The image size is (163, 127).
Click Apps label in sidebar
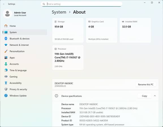[12, 58]
